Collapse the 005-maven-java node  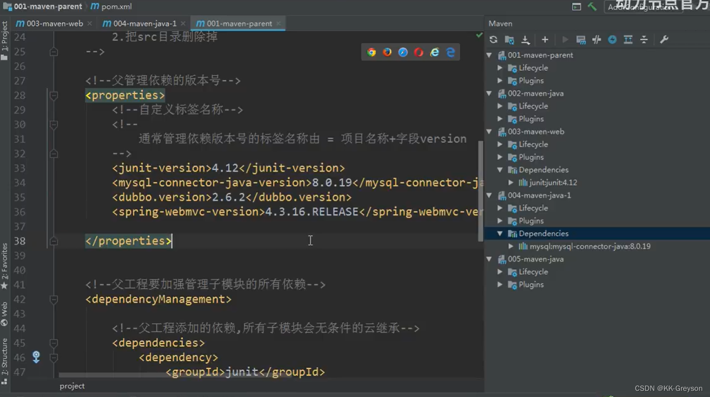pyautogui.click(x=489, y=259)
